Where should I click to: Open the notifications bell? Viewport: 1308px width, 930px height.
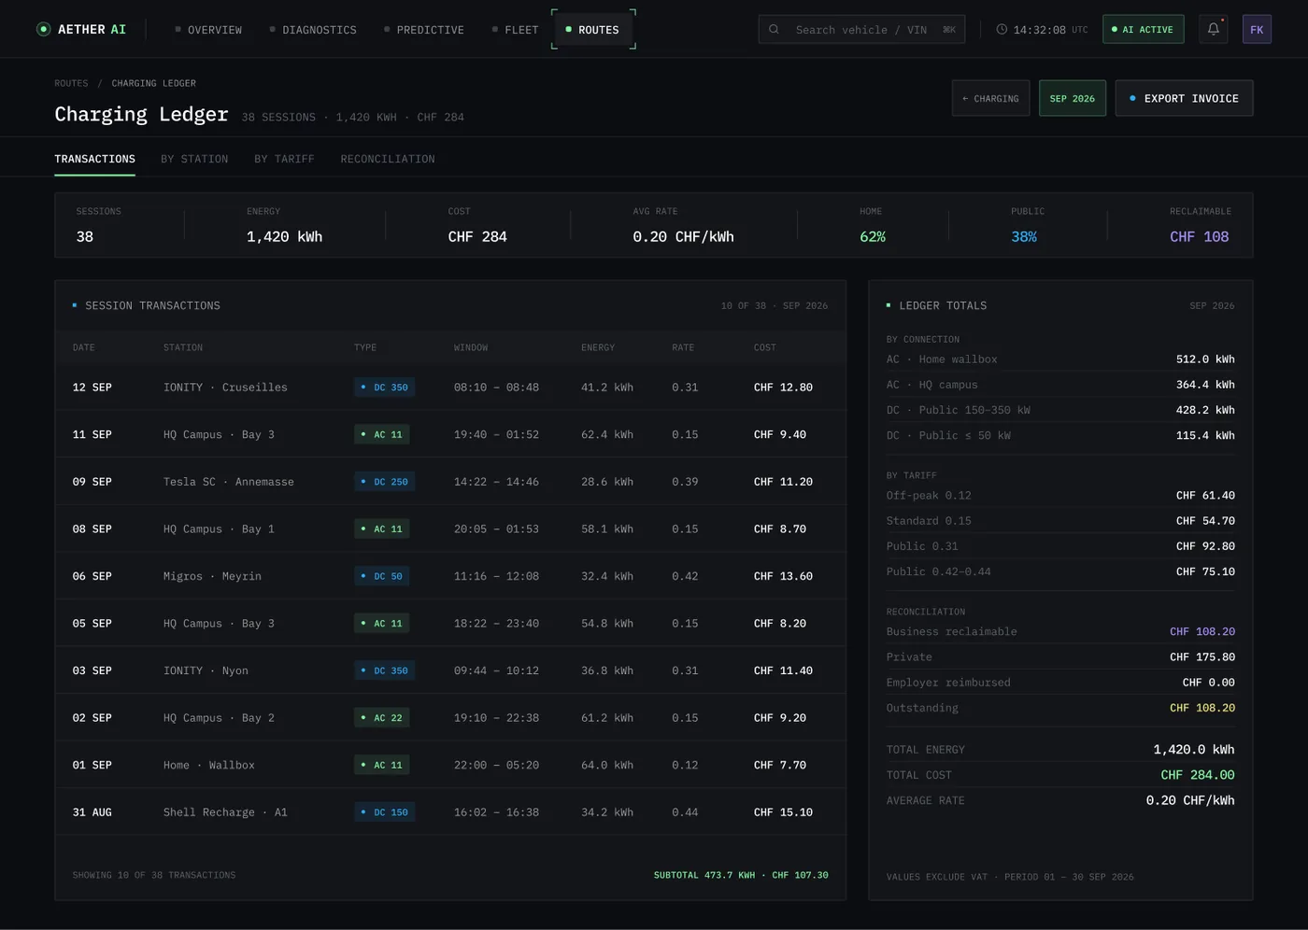click(x=1213, y=29)
